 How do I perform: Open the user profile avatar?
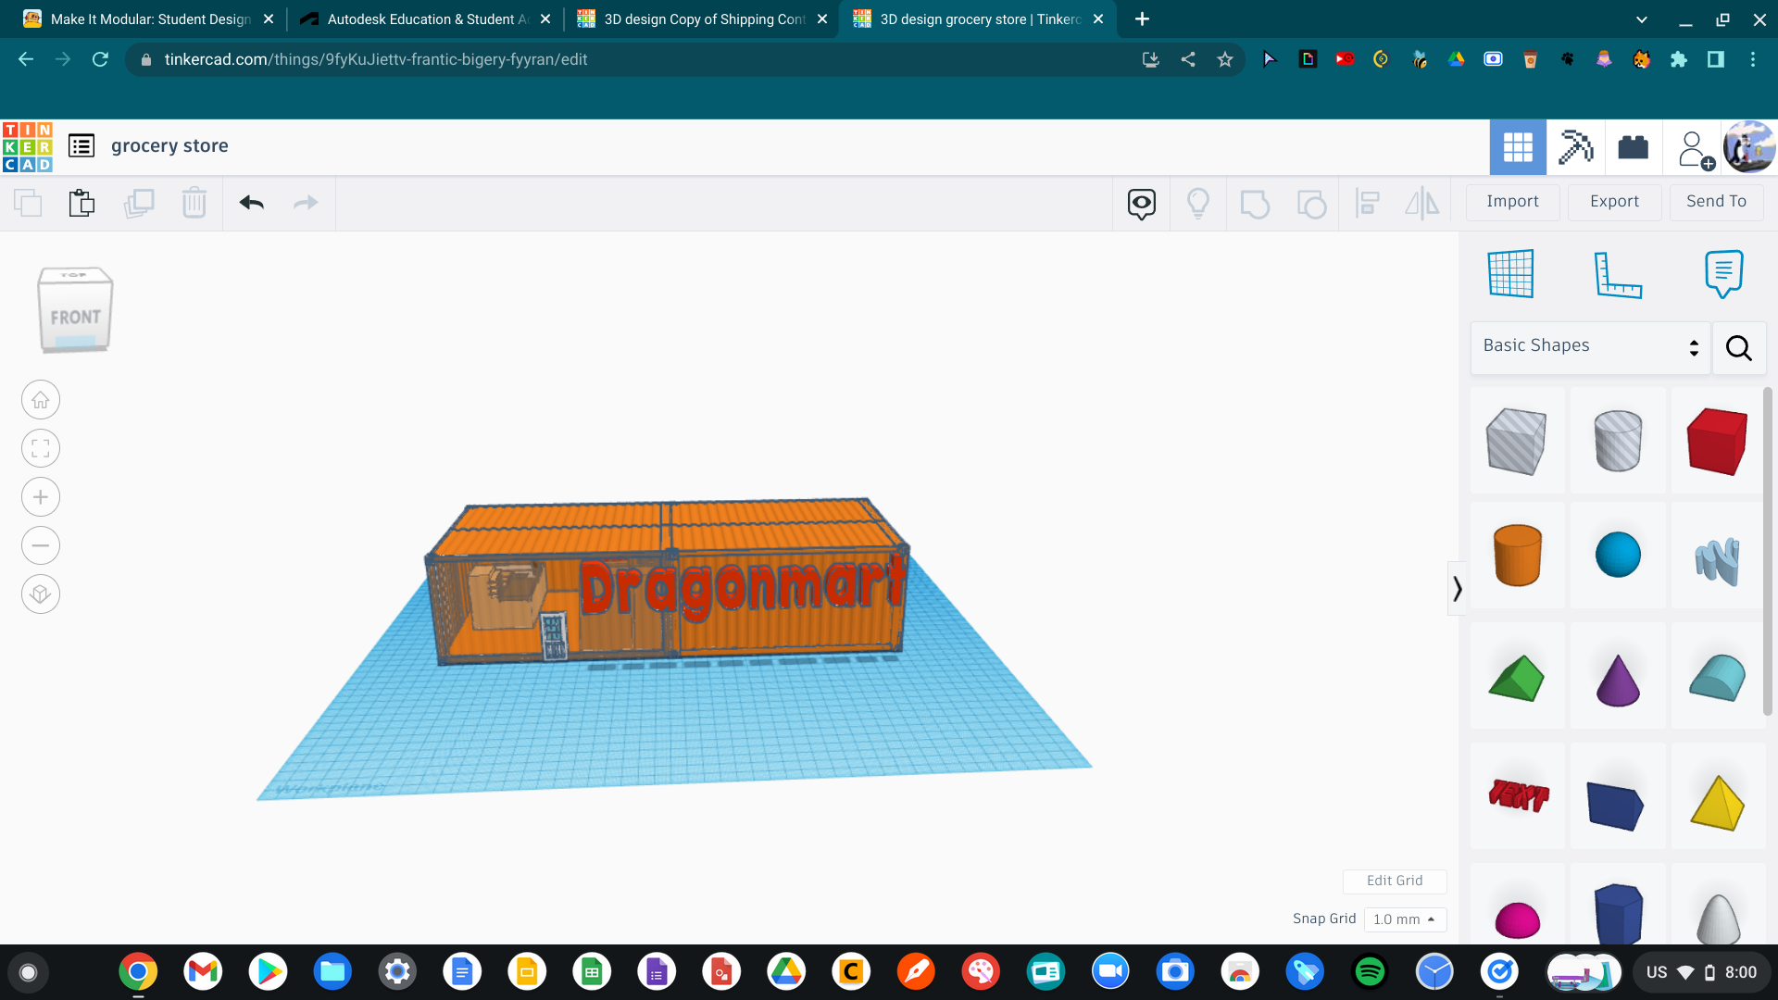point(1749,147)
